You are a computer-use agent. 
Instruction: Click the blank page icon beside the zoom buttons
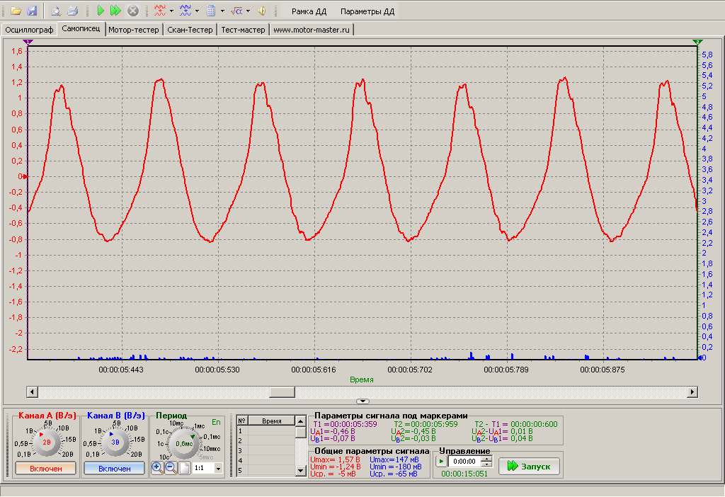pyautogui.click(x=184, y=468)
